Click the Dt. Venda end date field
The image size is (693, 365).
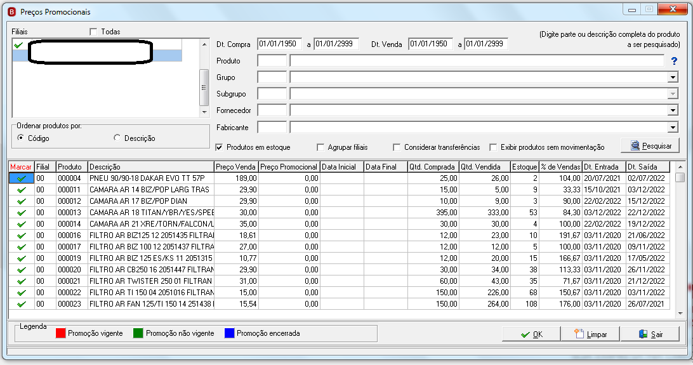coord(486,44)
